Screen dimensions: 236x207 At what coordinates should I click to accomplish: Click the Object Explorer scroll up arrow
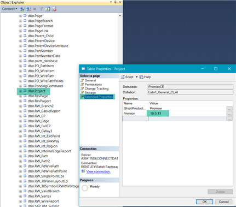[x=120, y=16]
